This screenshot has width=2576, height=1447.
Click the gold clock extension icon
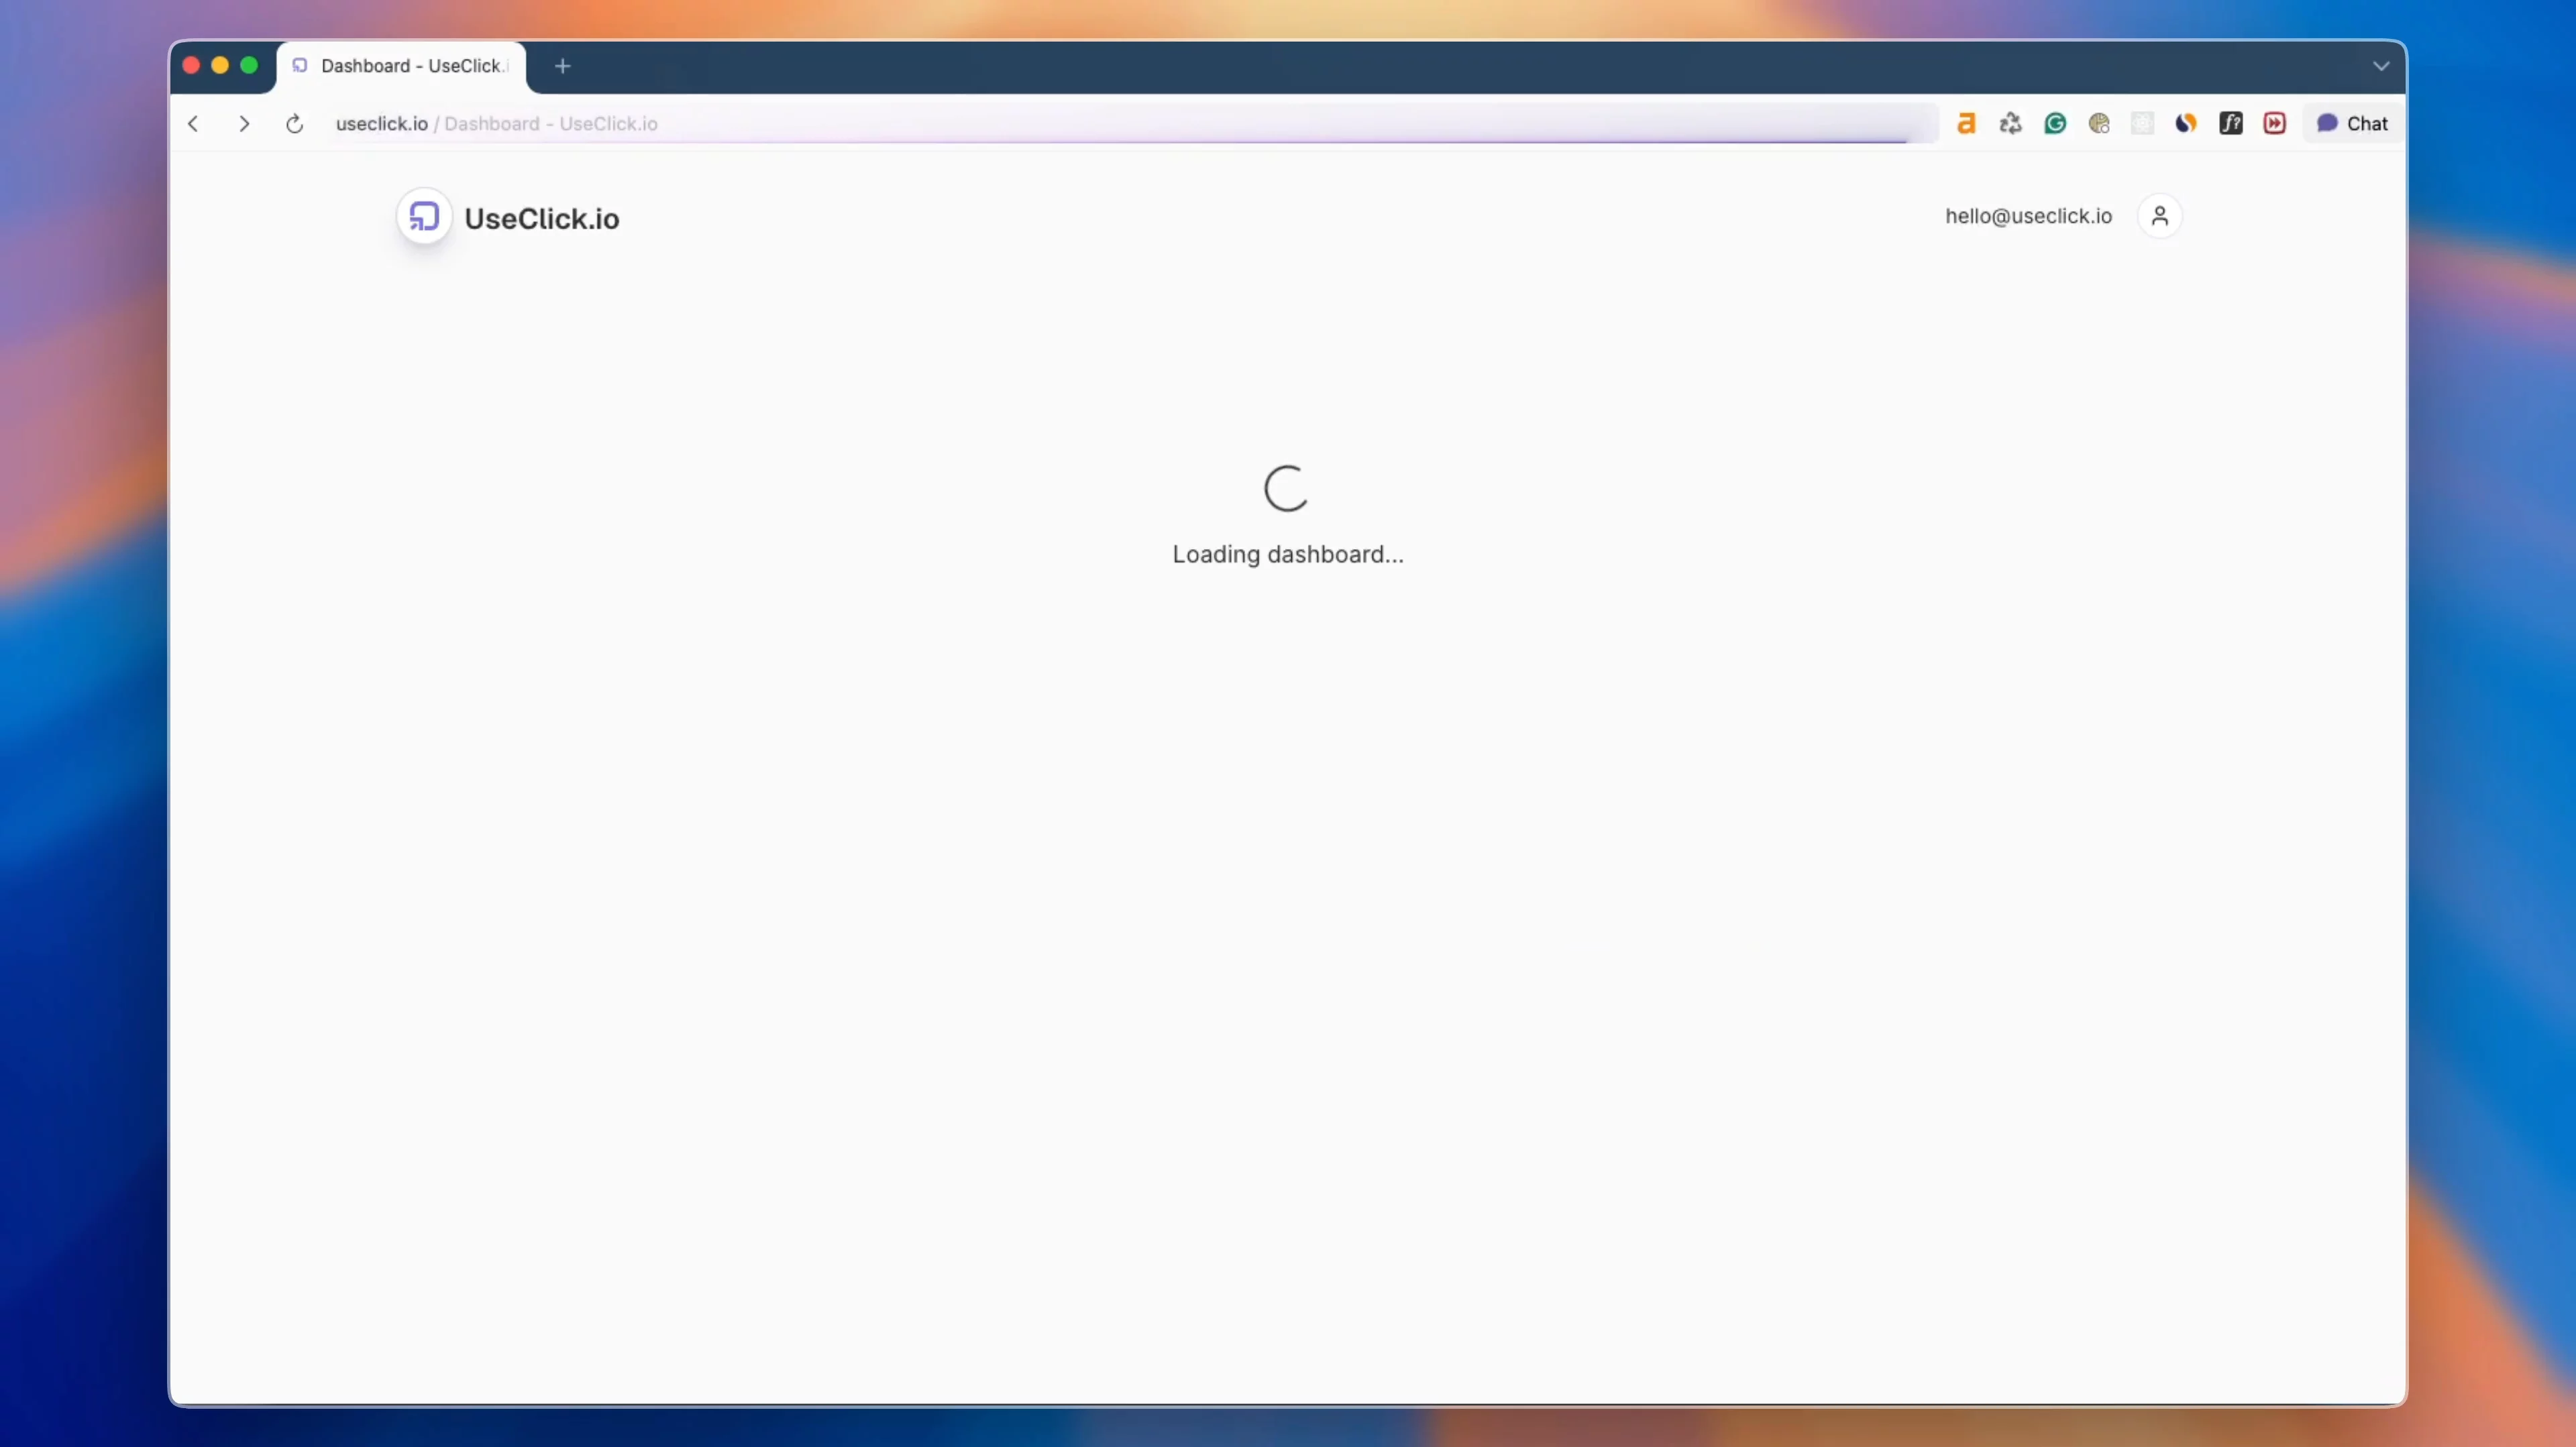click(2100, 123)
